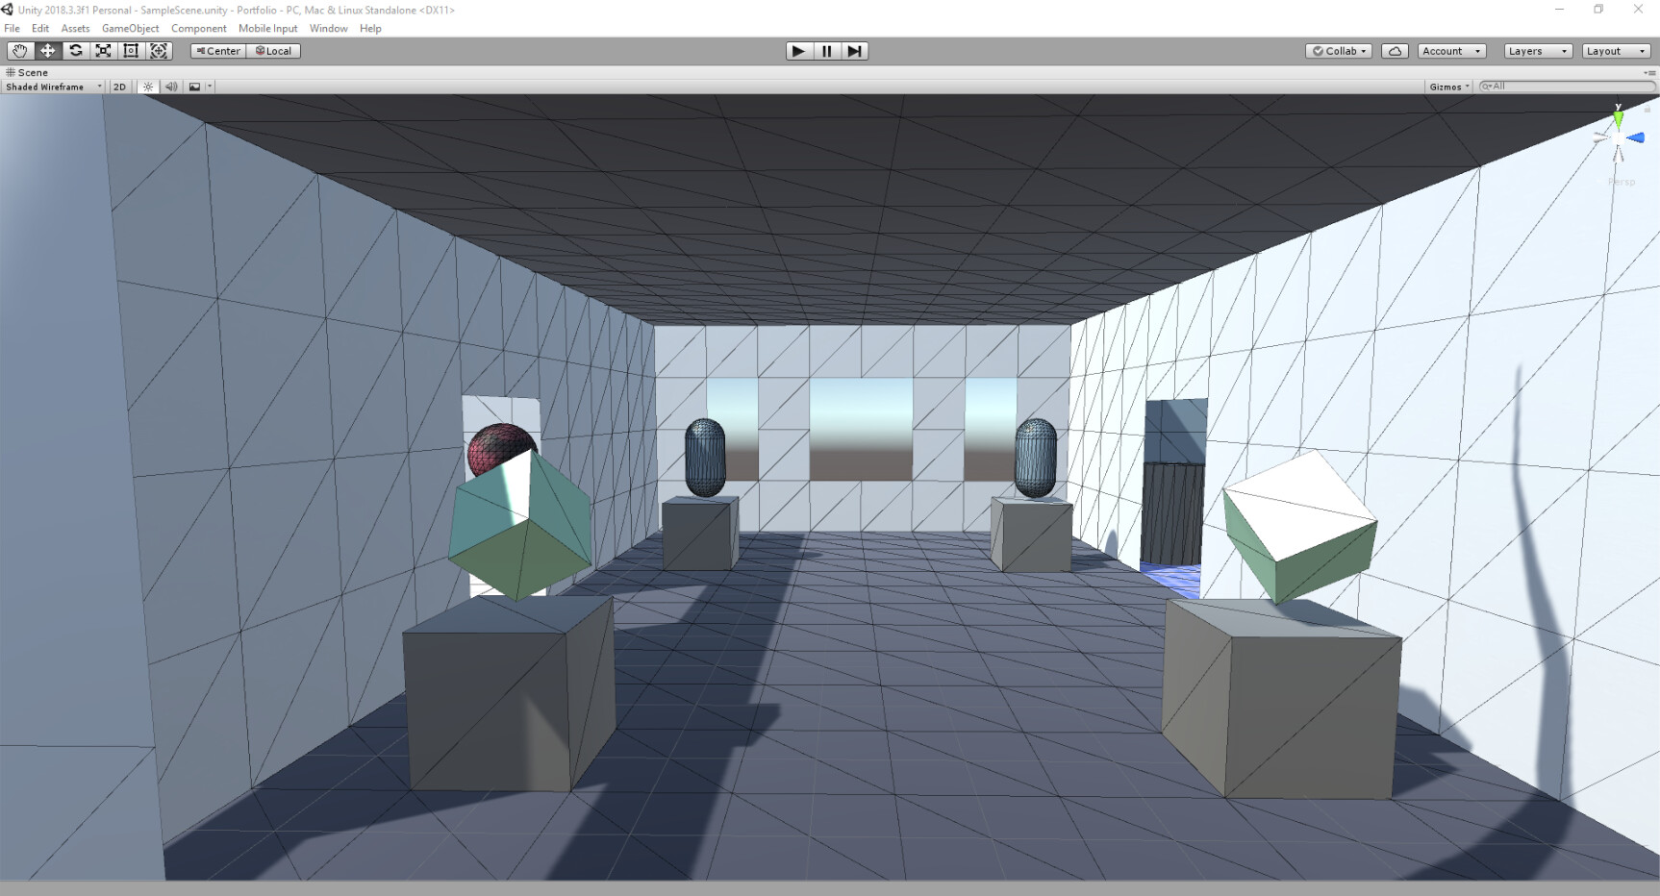Select the Rotate tool
The height and width of the screenshot is (896, 1660).
75,51
